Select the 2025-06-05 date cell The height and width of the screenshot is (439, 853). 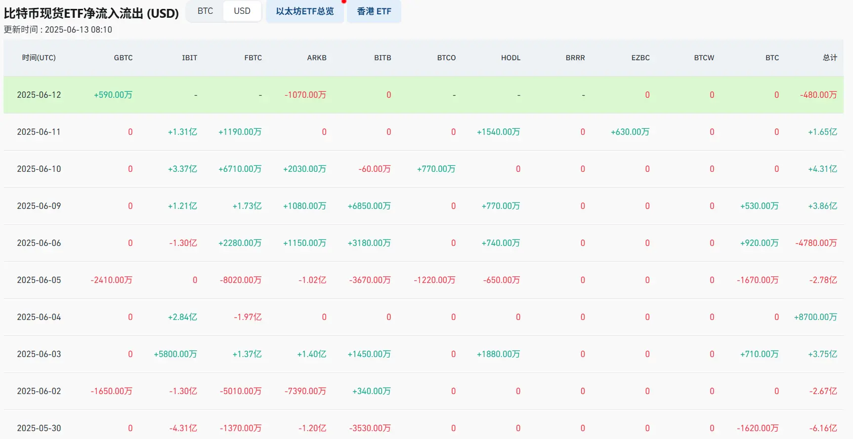coord(39,280)
